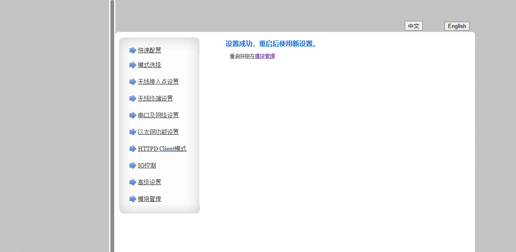Go to 高级设置 in the sidebar
This screenshot has width=516, height=252.
(x=149, y=182)
